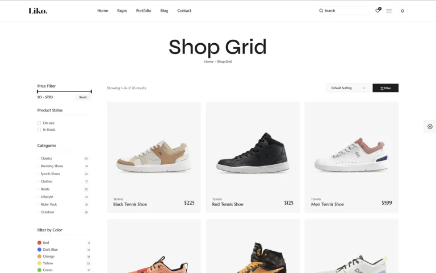436x273 pixels.
Task: Open the Default Sorting dropdown
Action: coord(347,88)
